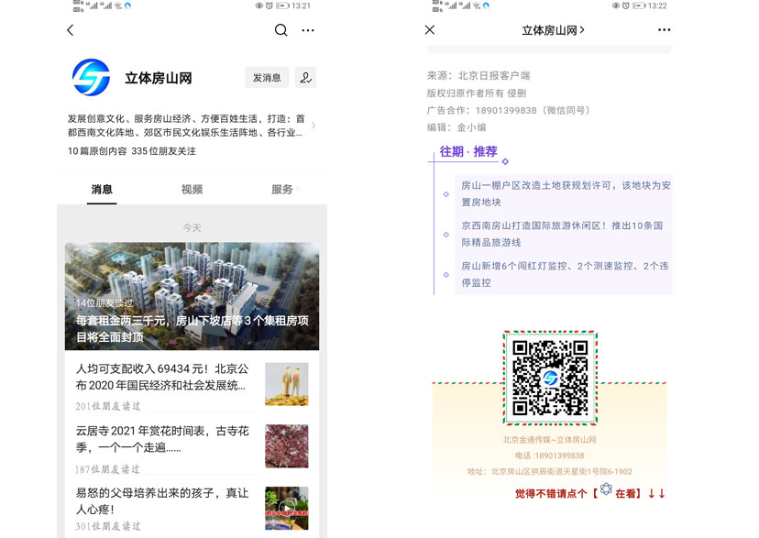759x538 pixels.
Task: Select the text 335 位朋友关注
Action: (163, 151)
